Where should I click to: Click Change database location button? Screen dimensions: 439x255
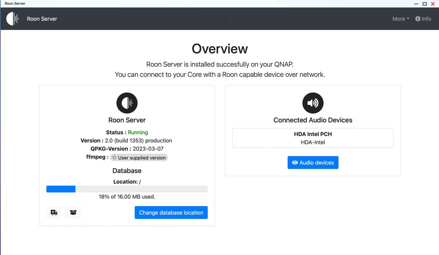[x=171, y=212]
